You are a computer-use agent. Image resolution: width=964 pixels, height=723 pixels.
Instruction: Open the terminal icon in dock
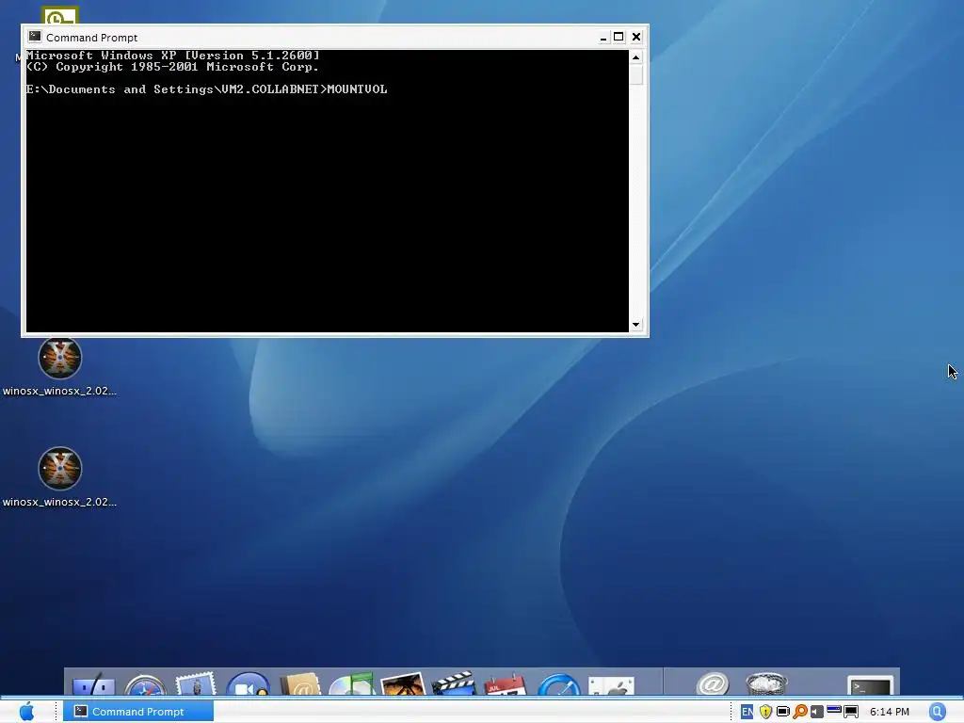pyautogui.click(x=870, y=685)
